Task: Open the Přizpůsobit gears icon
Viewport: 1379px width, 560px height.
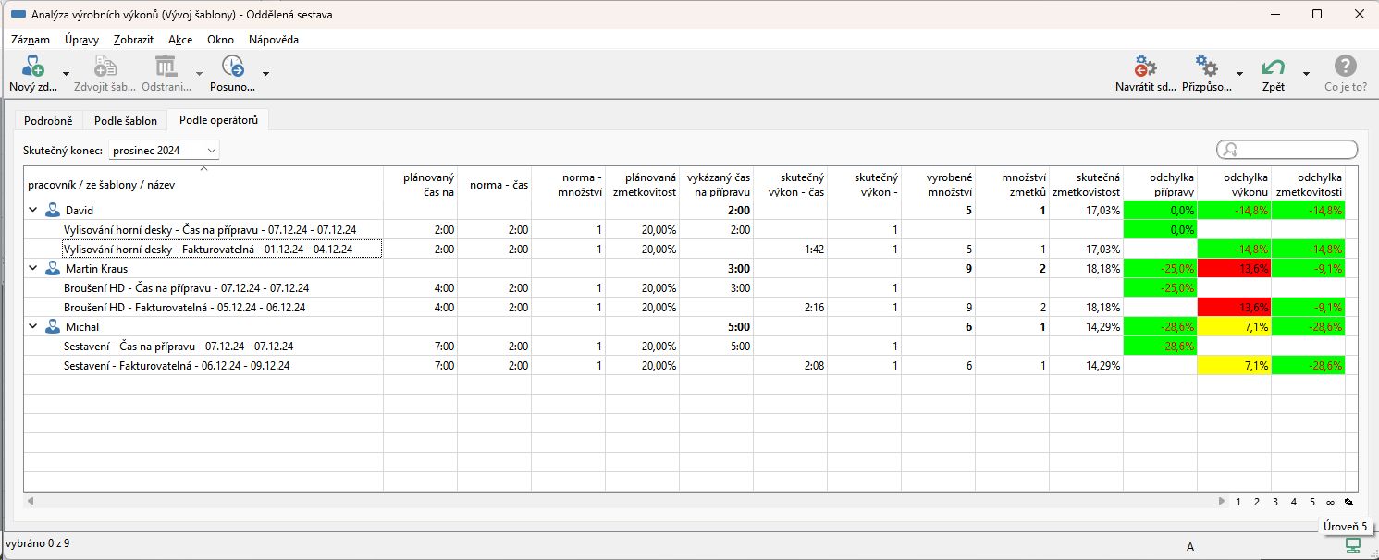Action: [x=1206, y=67]
